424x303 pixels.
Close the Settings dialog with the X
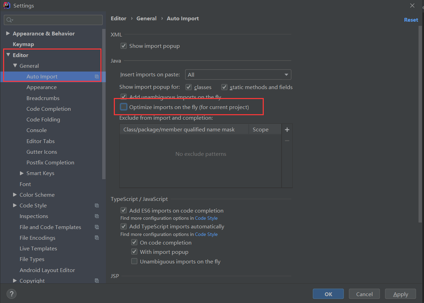tap(412, 6)
